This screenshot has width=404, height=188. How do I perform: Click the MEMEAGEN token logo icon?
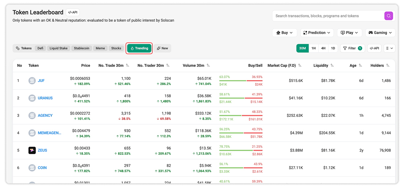point(32,133)
